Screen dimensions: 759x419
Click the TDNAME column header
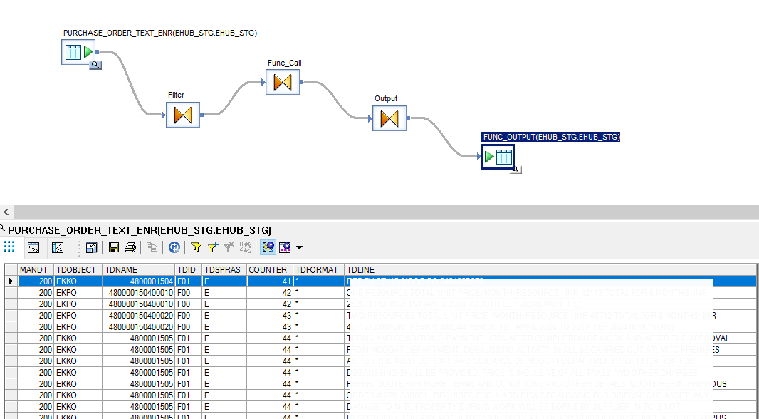(138, 270)
